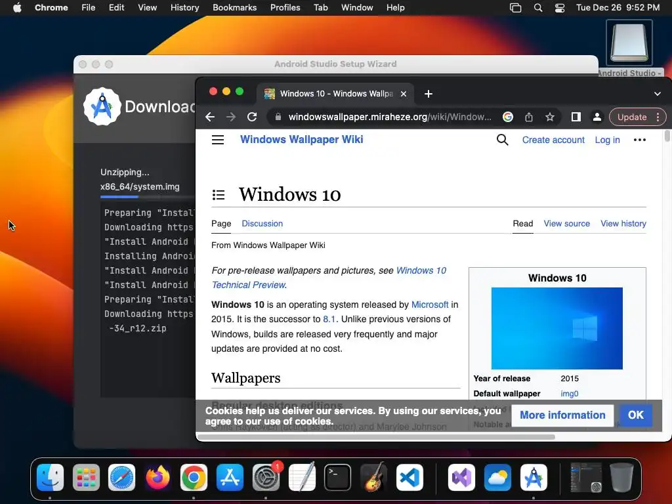Open a new Chrome tab with plus button

[428, 94]
